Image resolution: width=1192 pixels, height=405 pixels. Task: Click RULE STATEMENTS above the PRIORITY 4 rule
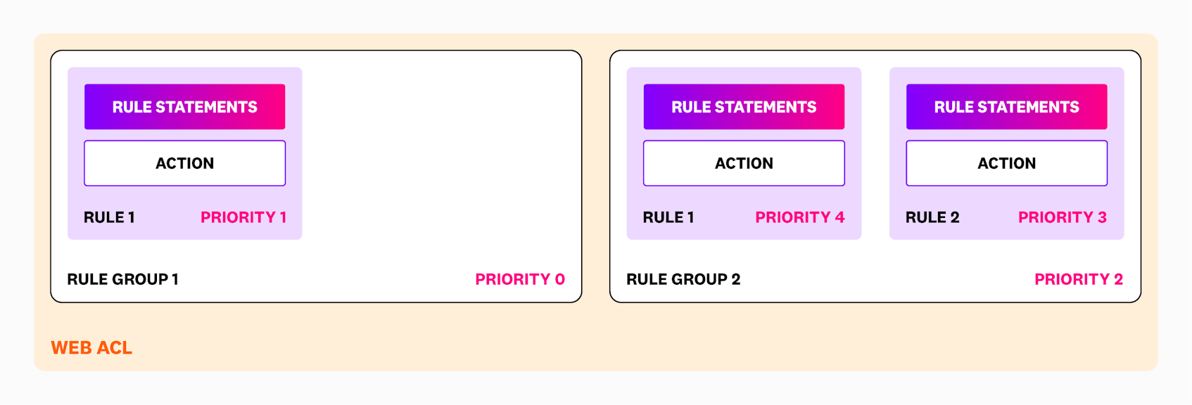coord(744,107)
